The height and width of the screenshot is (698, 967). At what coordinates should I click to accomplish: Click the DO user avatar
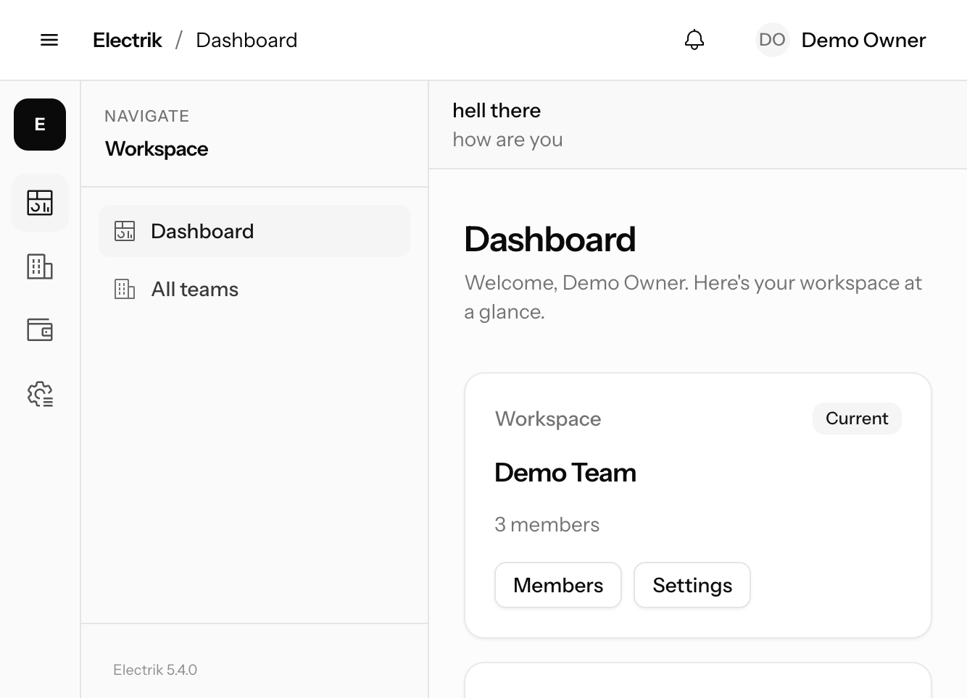click(x=772, y=40)
